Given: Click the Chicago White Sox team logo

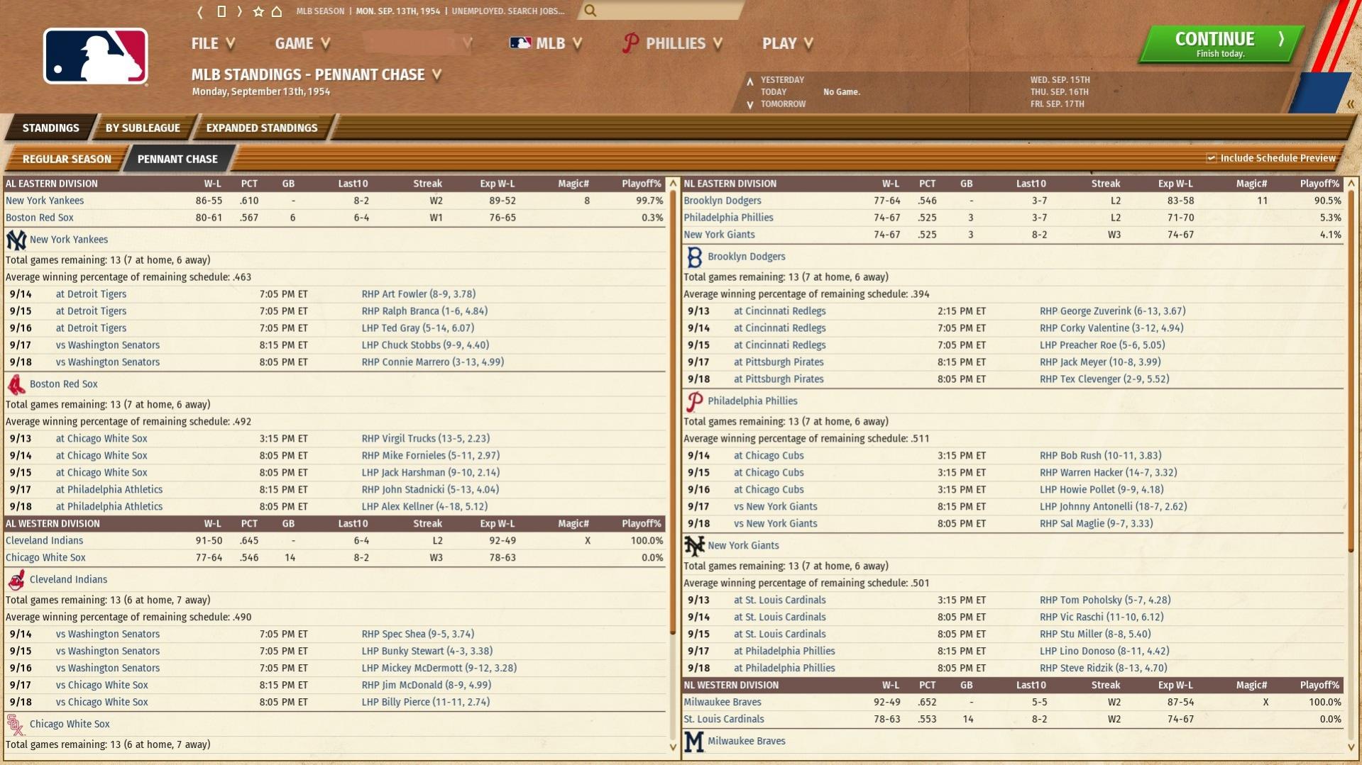Looking at the screenshot, I should pyautogui.click(x=16, y=725).
